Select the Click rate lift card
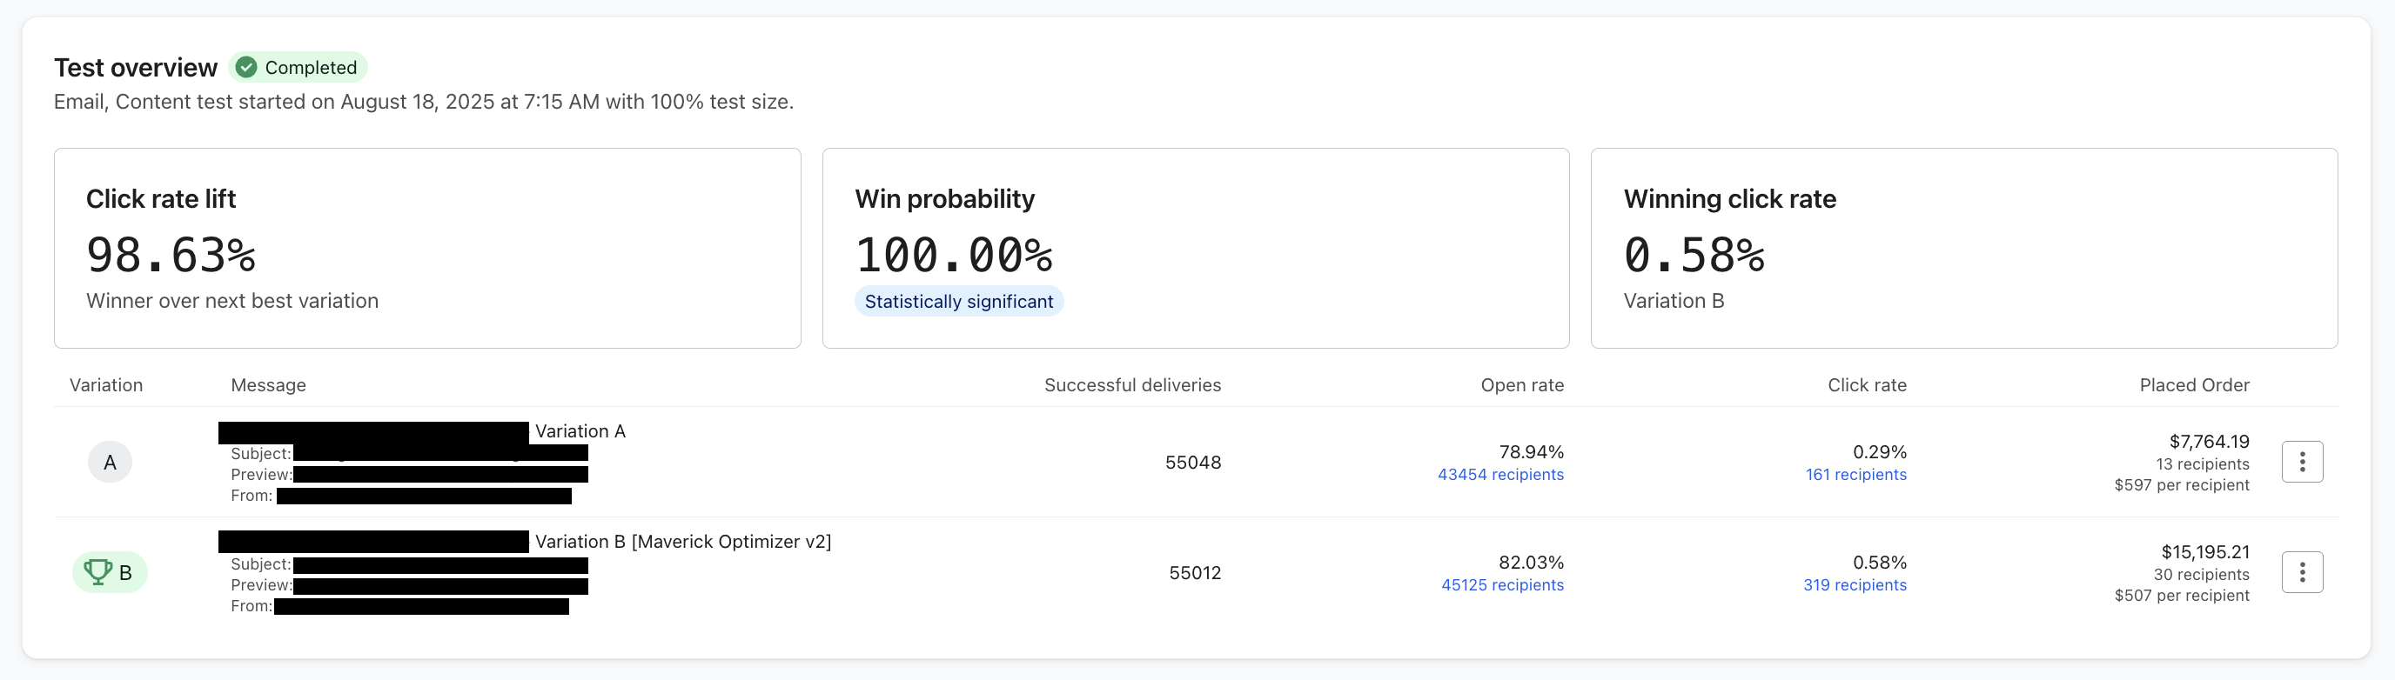 427,248
